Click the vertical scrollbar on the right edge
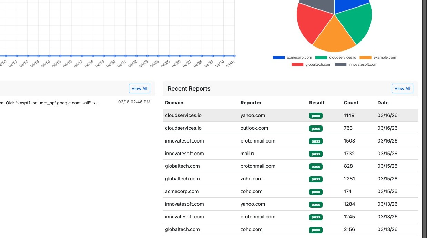 (x=425, y=119)
